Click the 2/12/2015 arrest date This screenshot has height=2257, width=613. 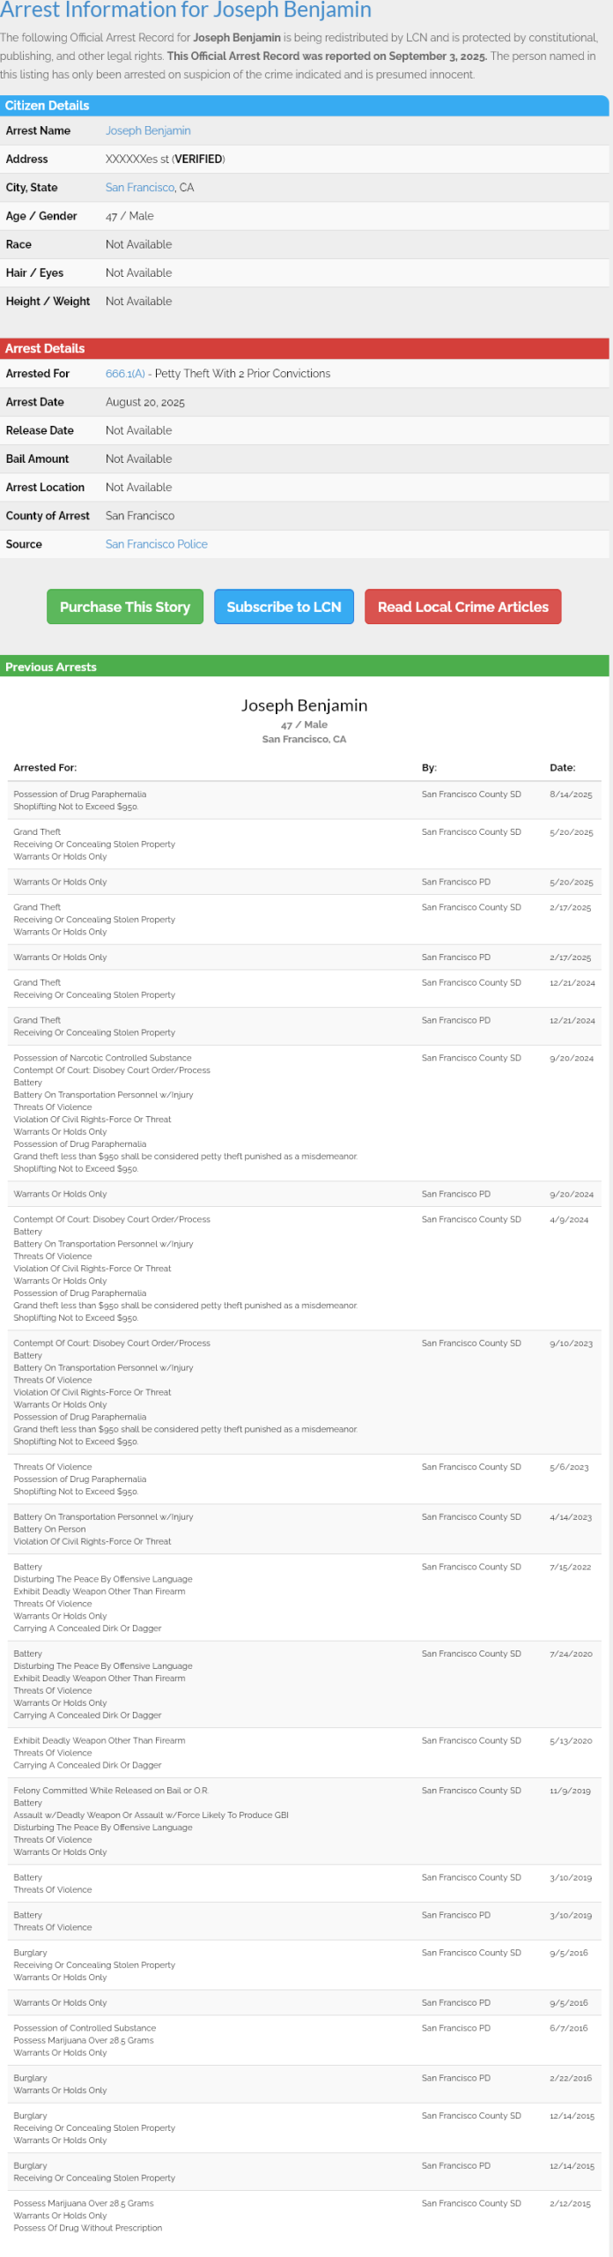click(570, 2203)
